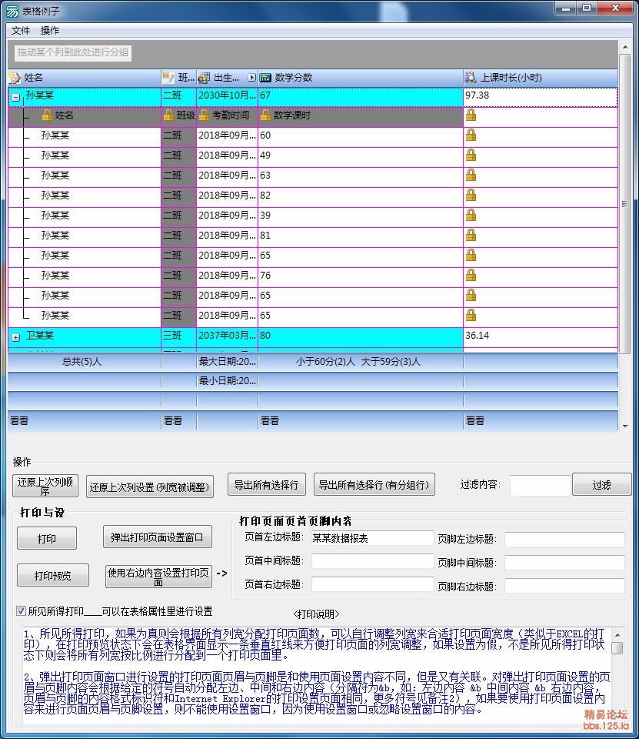The image size is (639, 739).
Task: Toggle the 所见所得打印 checkbox
Action: point(21,611)
